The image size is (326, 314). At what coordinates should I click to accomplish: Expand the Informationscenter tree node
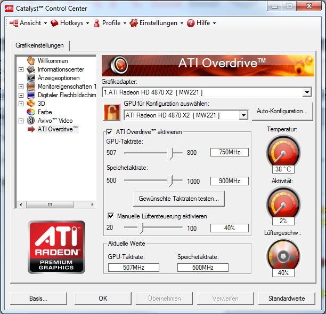21,69
